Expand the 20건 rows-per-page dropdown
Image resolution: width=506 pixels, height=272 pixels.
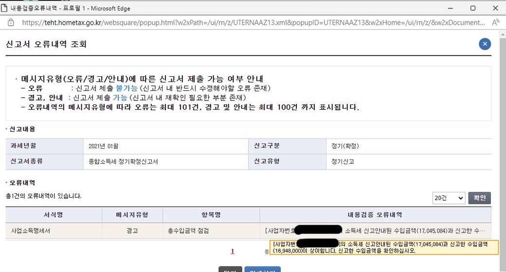448,198
